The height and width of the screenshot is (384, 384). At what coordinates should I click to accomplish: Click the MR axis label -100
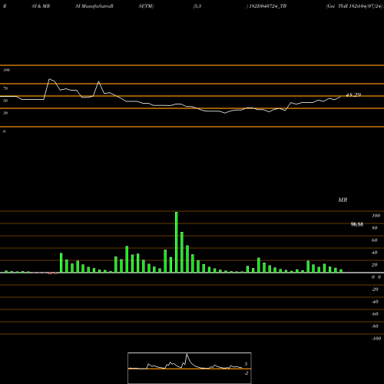pos(376,339)
